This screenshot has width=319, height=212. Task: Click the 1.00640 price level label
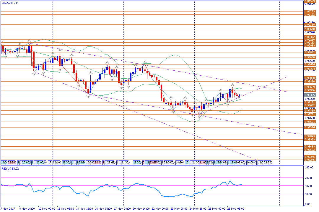click(x=310, y=29)
